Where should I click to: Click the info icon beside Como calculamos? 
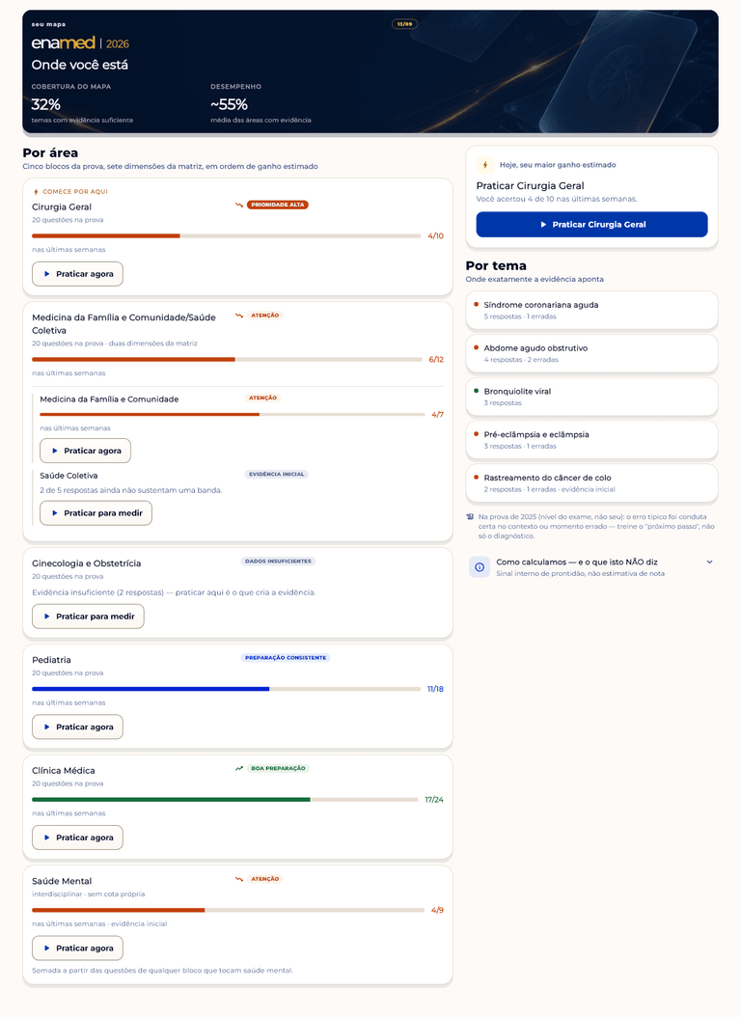480,566
